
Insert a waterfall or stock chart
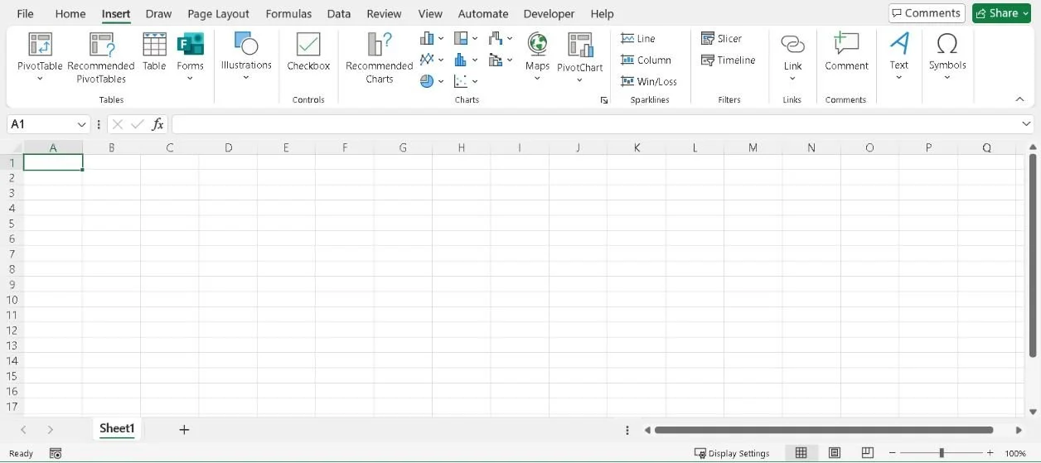[x=496, y=38]
